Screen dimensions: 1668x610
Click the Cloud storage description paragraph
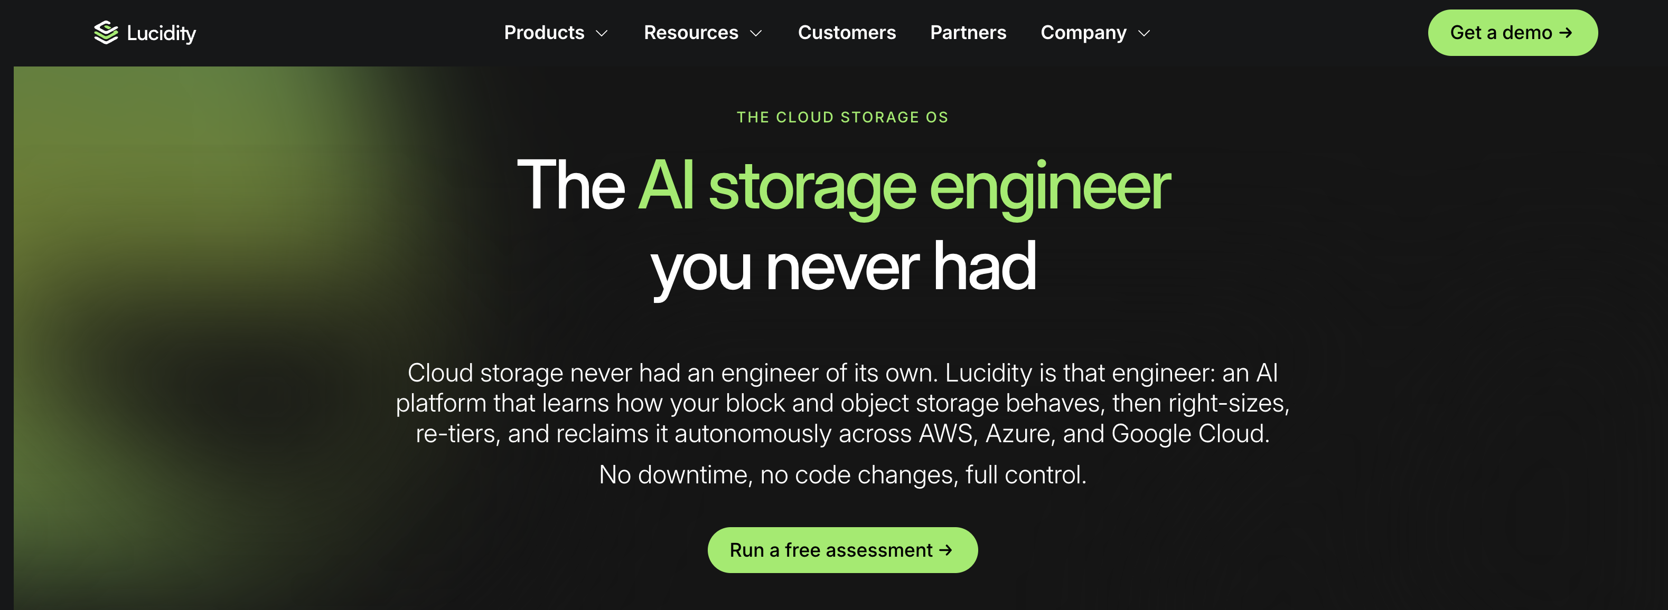[x=842, y=403]
